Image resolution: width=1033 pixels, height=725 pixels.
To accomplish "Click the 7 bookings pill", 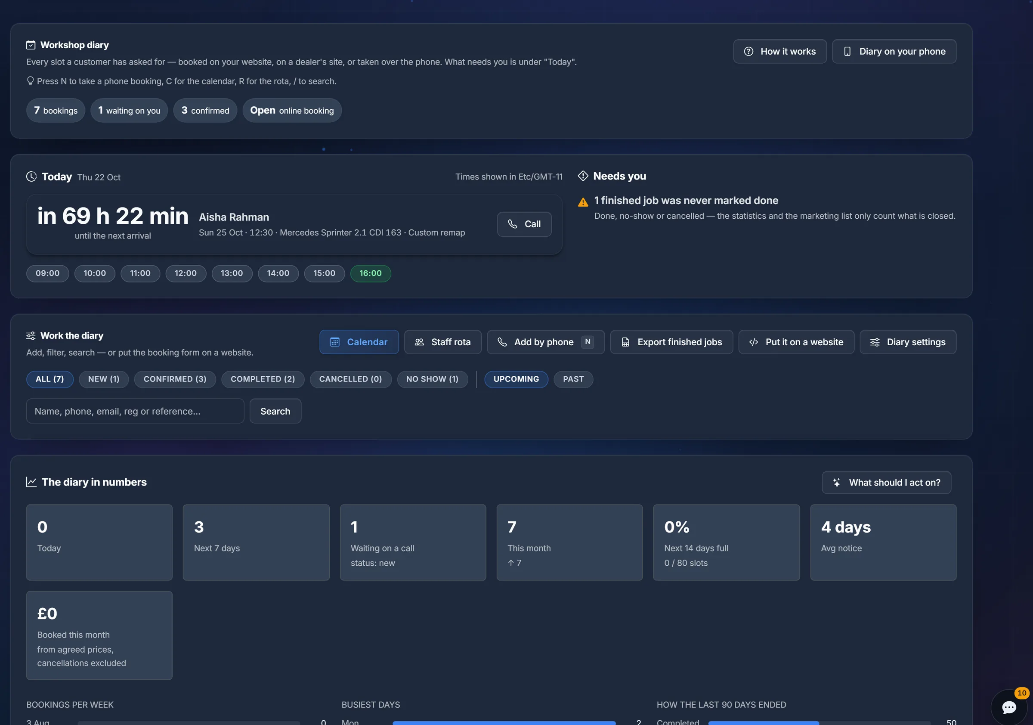I will (56, 110).
